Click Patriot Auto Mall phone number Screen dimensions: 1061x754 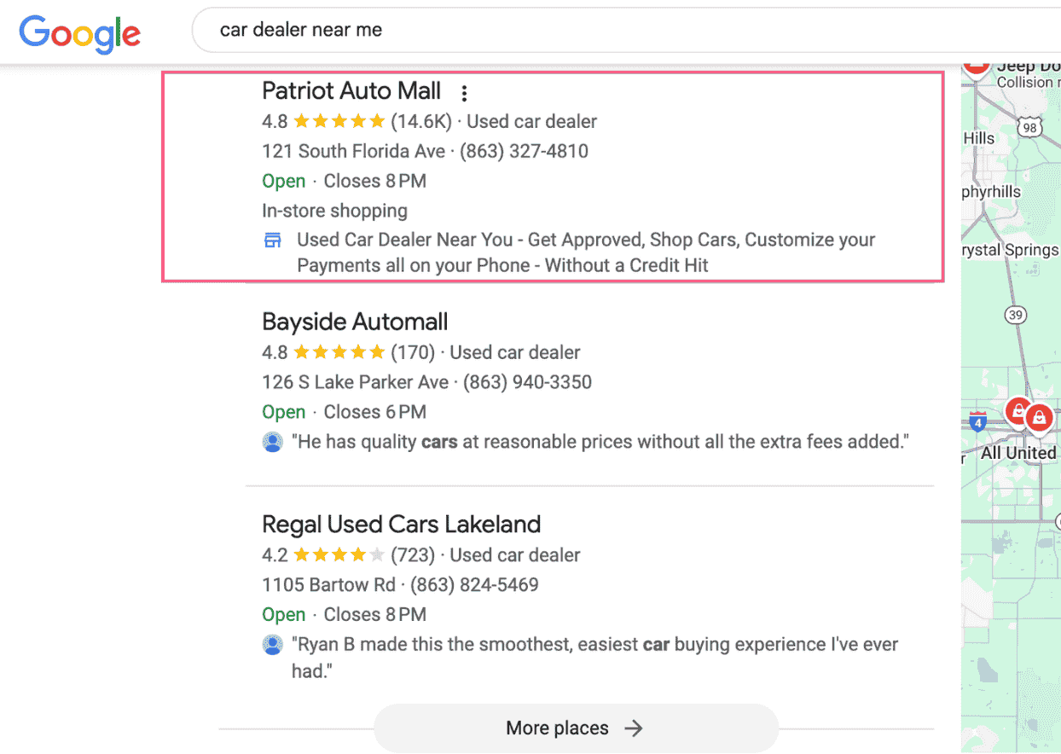point(524,152)
